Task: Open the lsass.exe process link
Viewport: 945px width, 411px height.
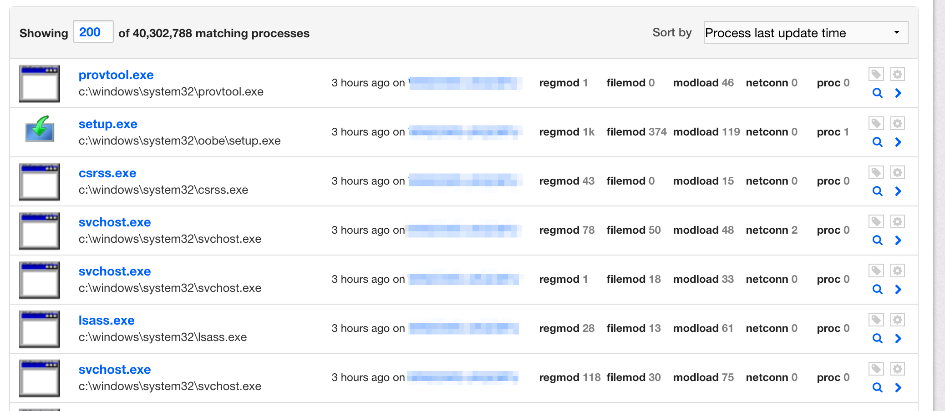Action: 107,321
